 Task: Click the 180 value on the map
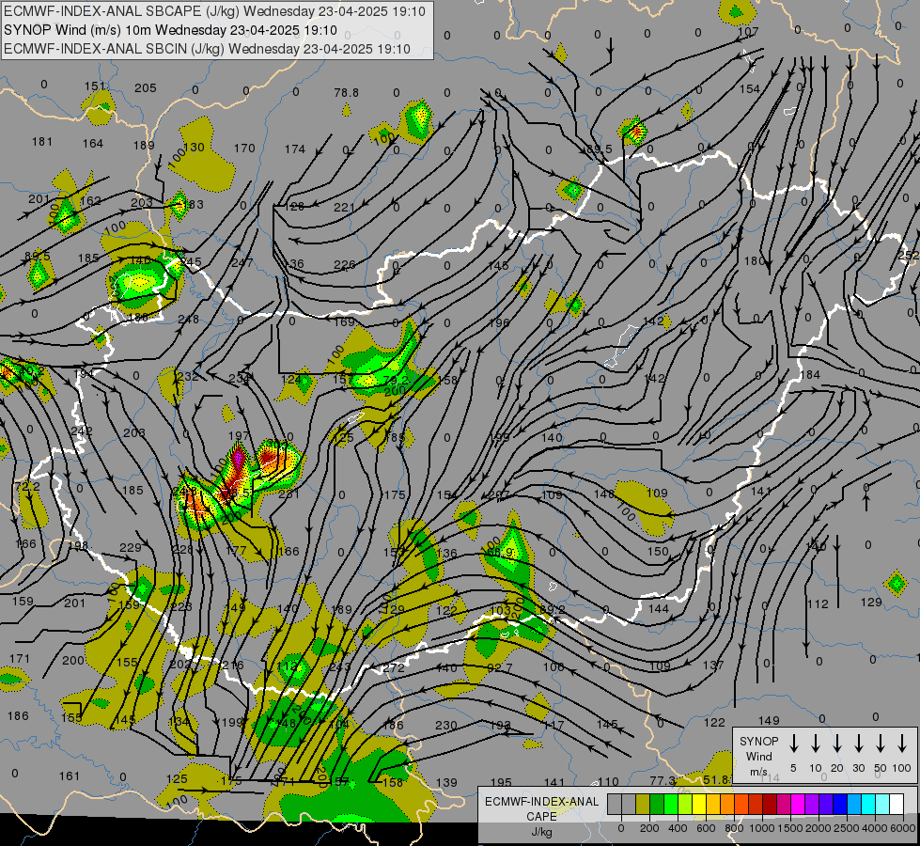pyautogui.click(x=754, y=260)
